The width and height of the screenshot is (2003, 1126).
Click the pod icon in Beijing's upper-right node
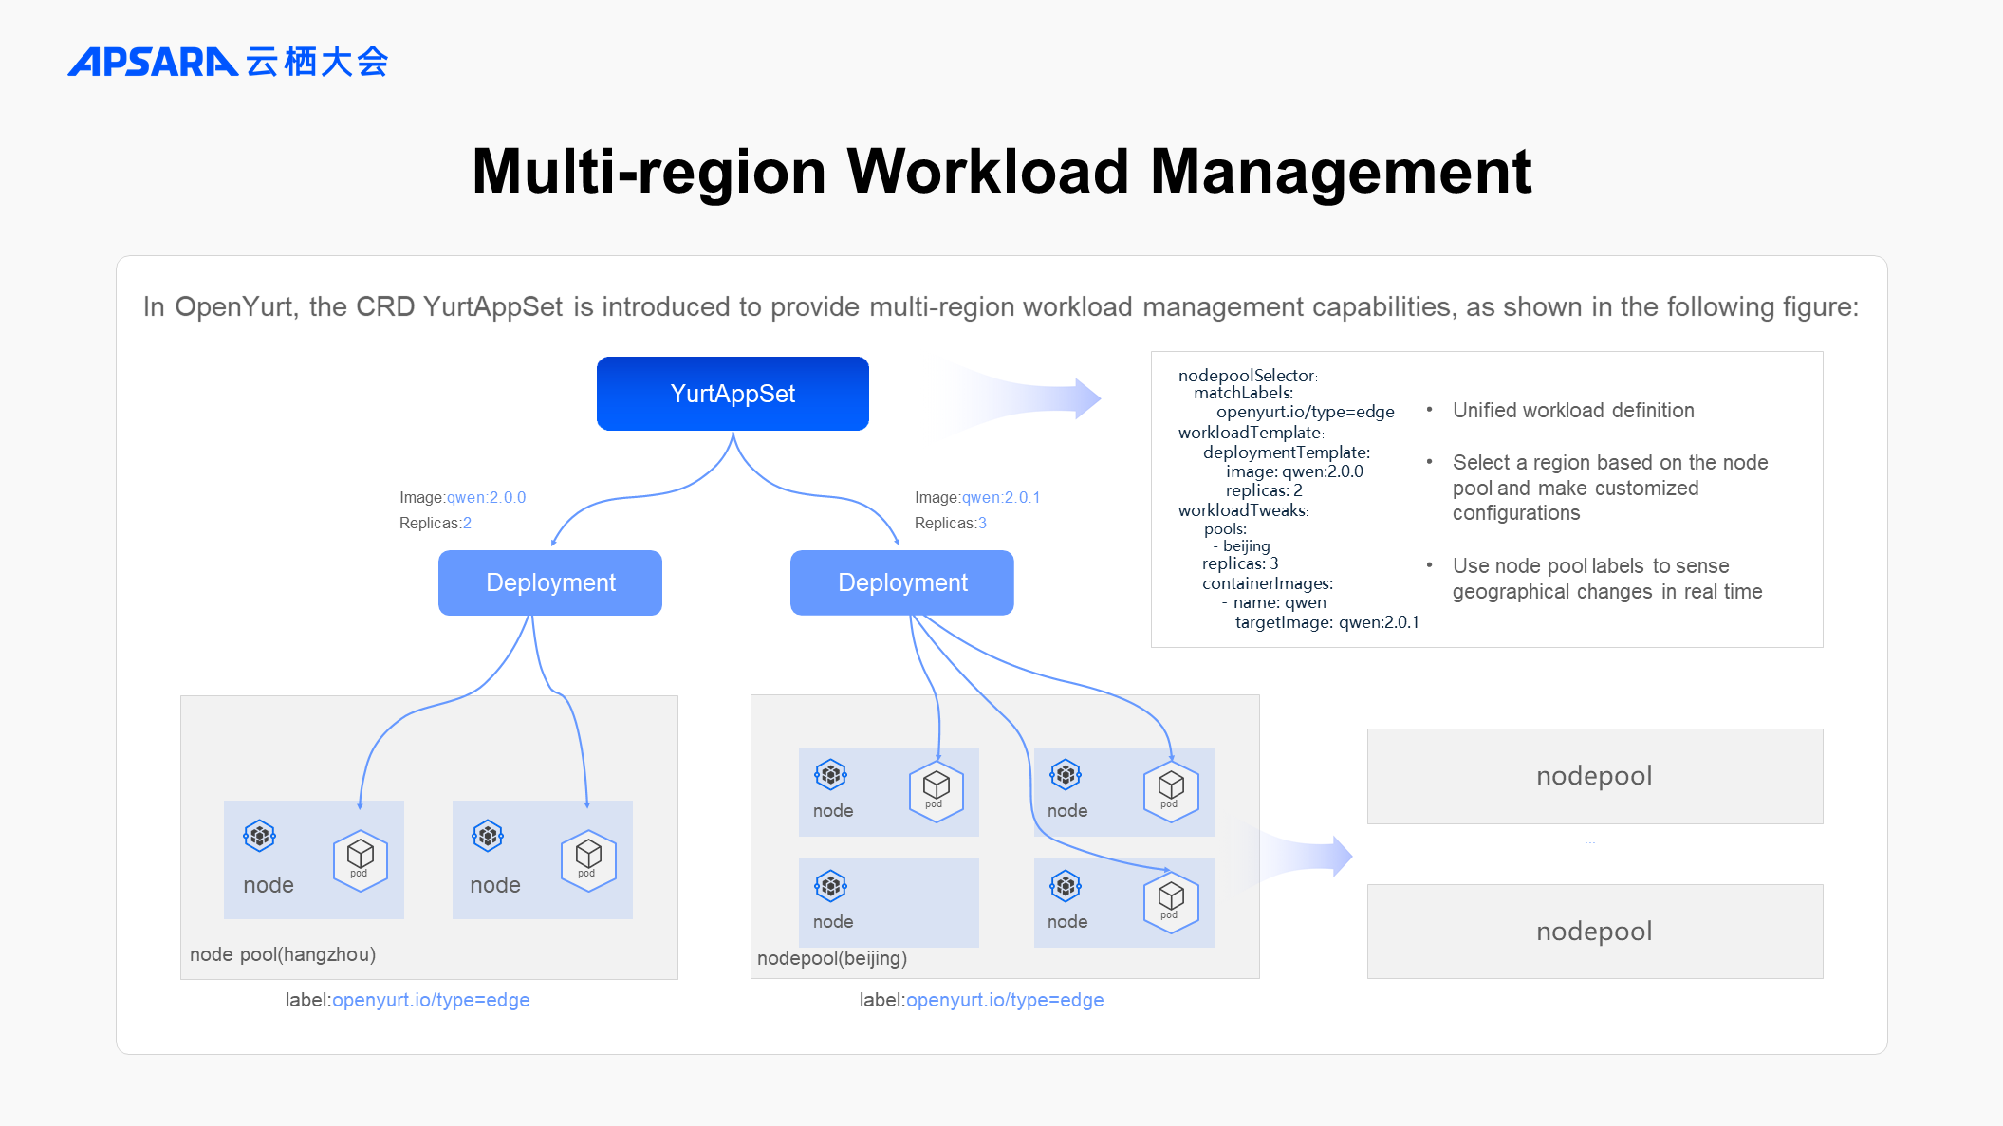tap(1171, 790)
